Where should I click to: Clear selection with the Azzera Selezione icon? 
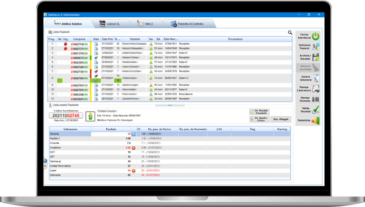coord(316,78)
